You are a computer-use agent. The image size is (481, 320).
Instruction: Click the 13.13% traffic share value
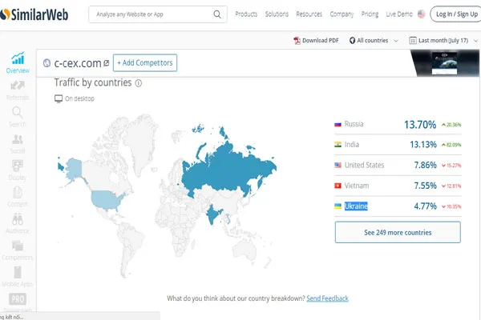coord(423,145)
